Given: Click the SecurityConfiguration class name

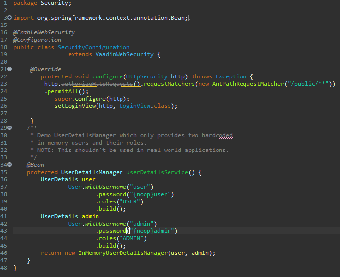Looking at the screenshot, I should (x=94, y=47).
